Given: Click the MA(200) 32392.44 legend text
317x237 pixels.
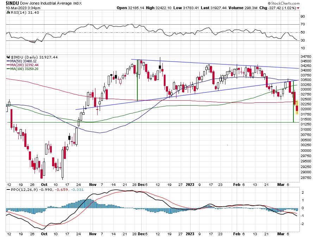Looking at the screenshot, I should pos(24,65).
